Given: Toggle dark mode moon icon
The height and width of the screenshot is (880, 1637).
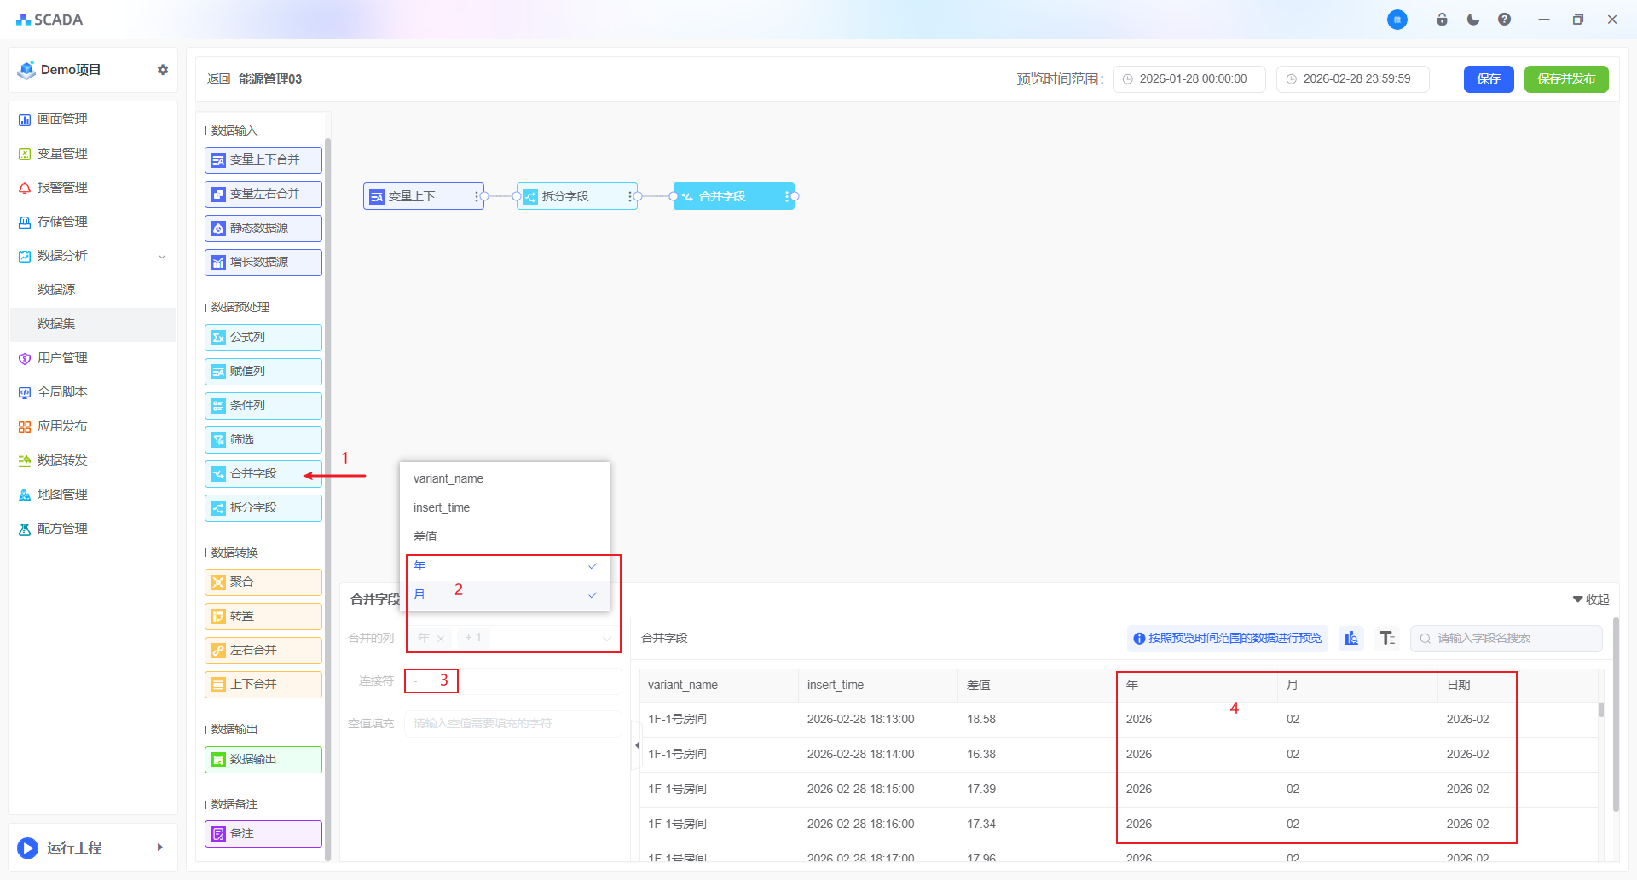Looking at the screenshot, I should pos(1472,20).
